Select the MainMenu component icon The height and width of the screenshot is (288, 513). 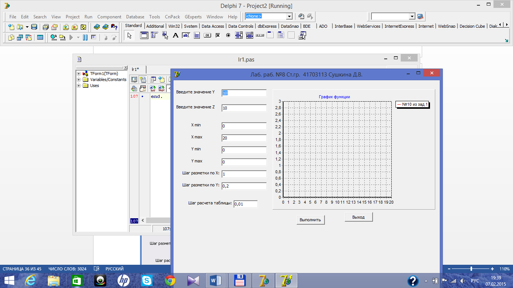tap(154, 36)
